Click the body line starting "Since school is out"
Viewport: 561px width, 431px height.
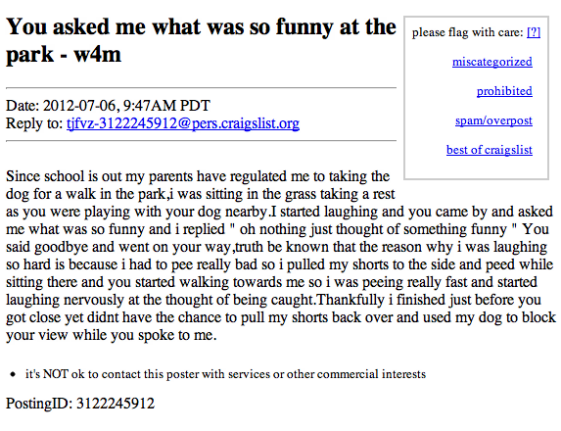coord(198,176)
